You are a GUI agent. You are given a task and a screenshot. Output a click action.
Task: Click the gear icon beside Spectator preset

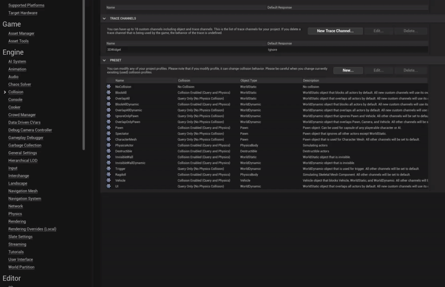[109, 133]
